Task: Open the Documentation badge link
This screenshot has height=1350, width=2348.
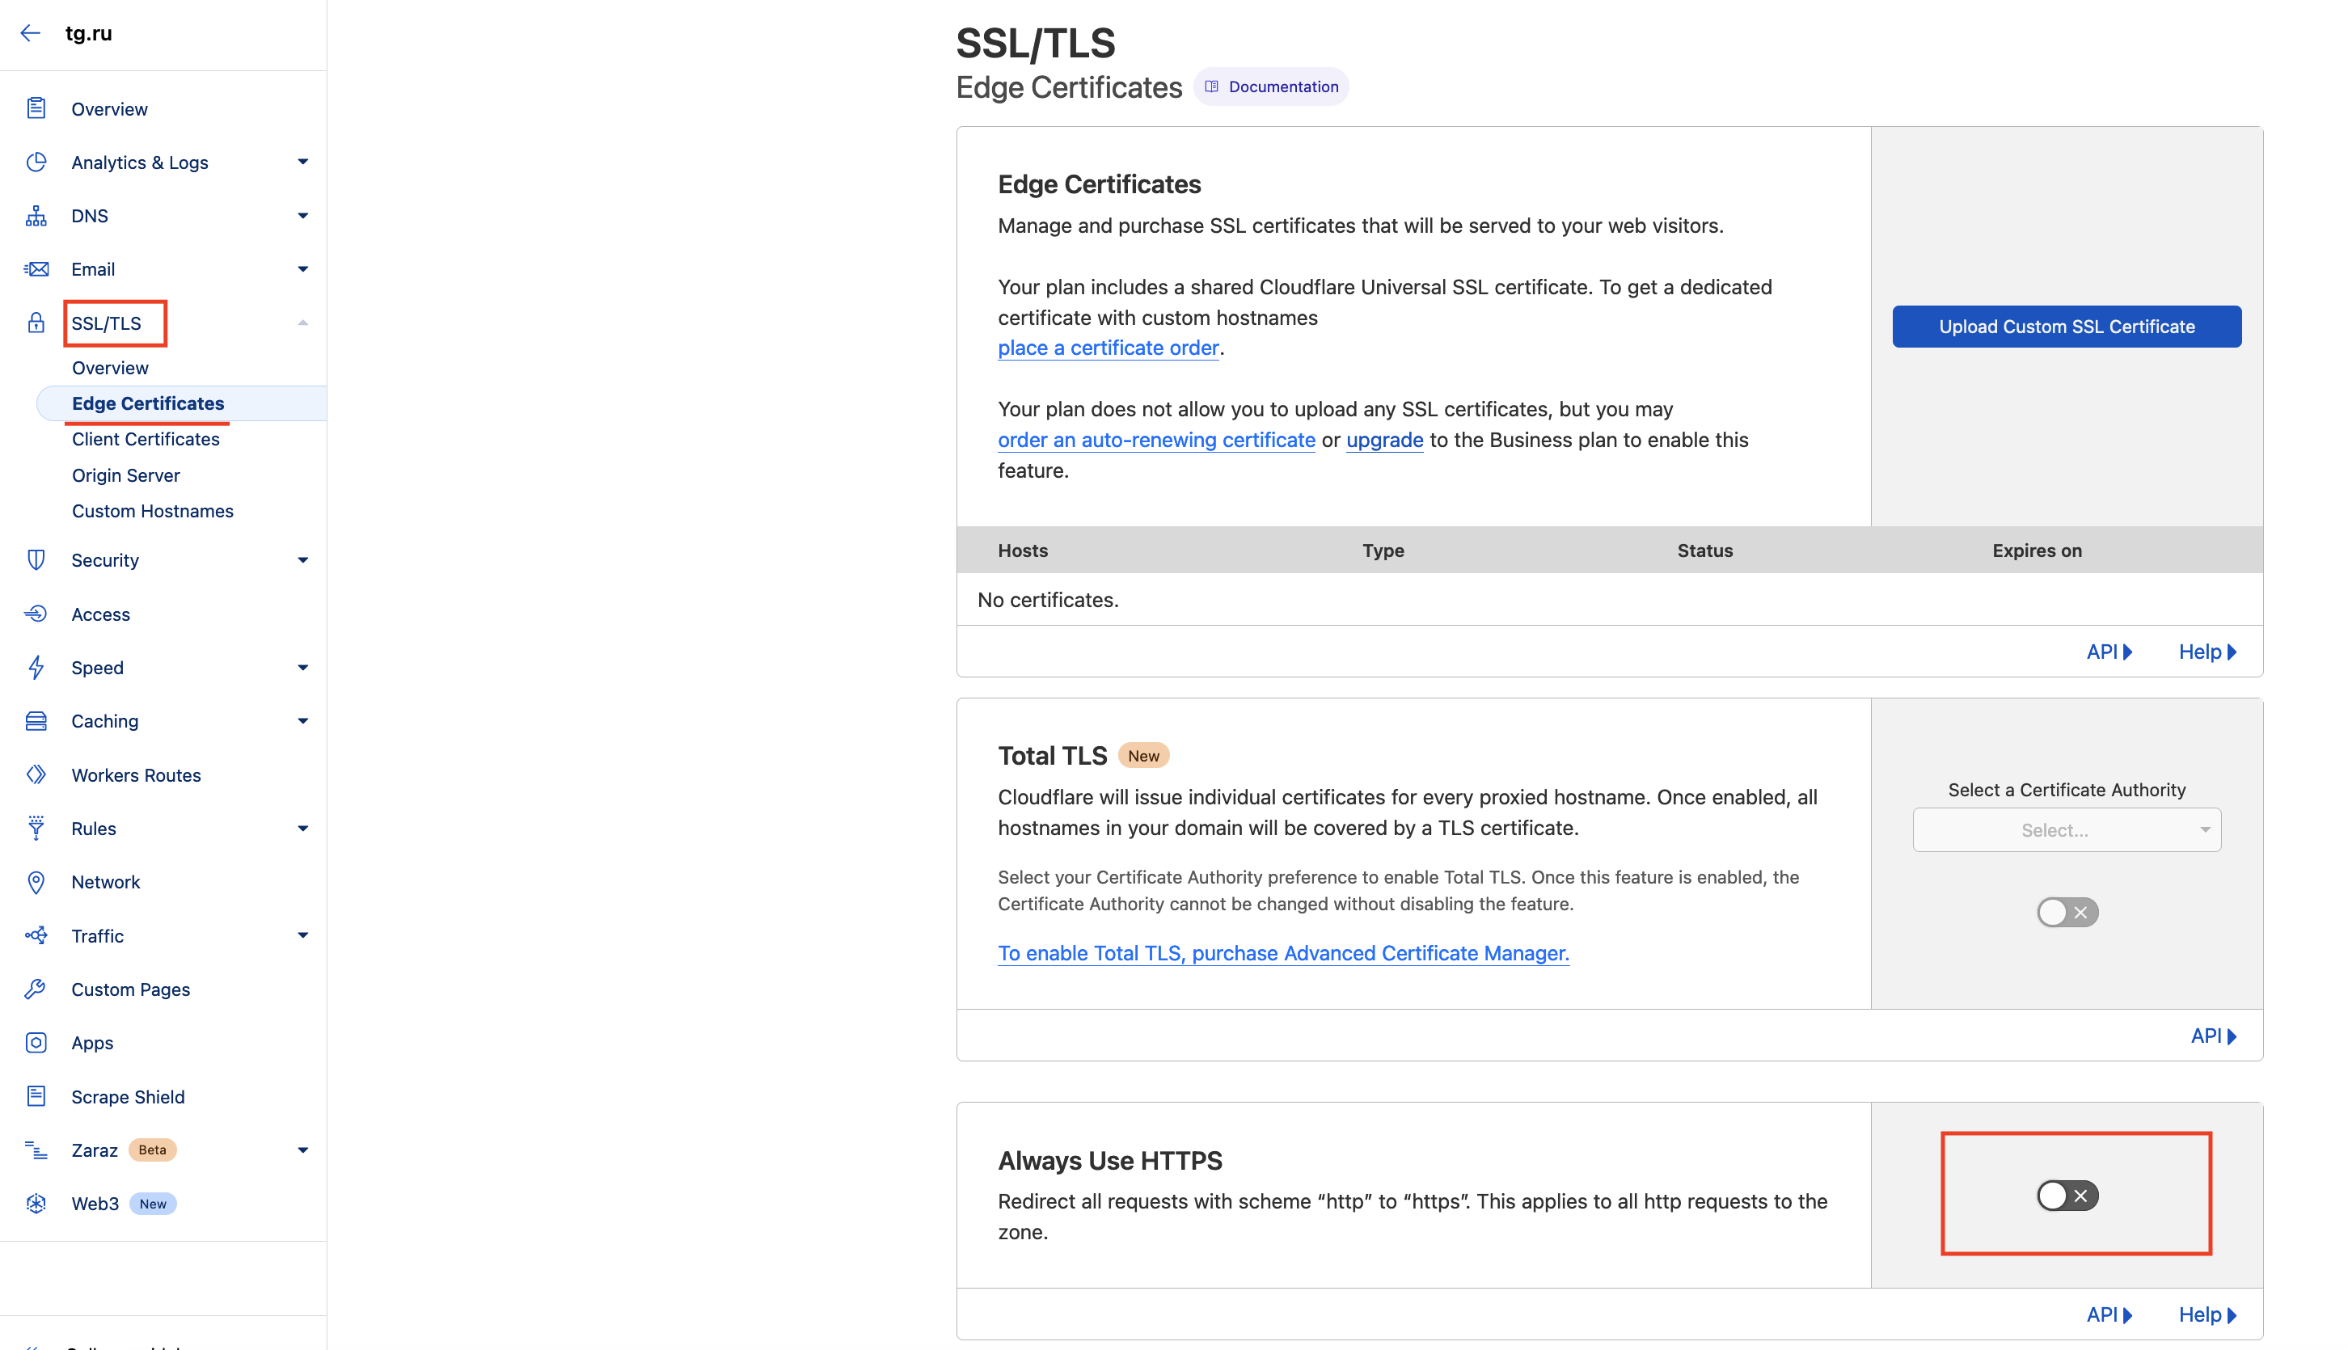Action: tap(1271, 87)
